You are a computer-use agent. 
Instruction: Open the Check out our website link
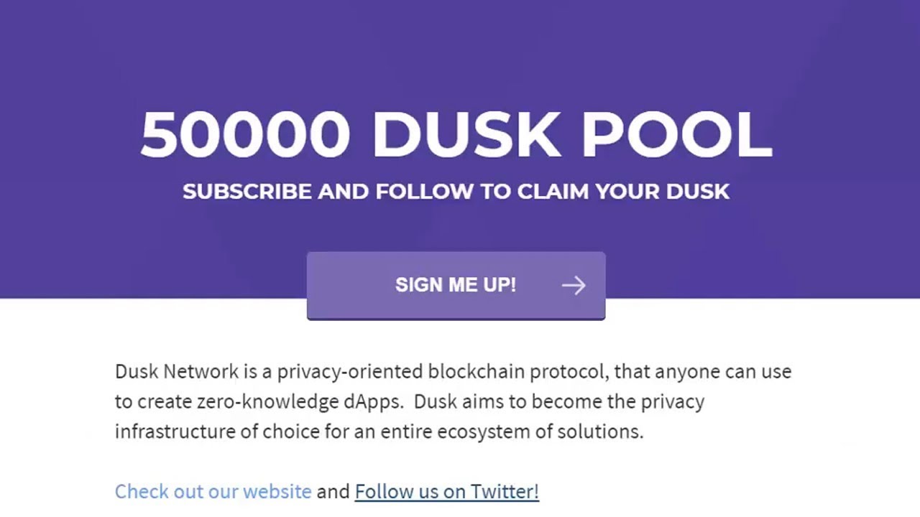pyautogui.click(x=213, y=491)
